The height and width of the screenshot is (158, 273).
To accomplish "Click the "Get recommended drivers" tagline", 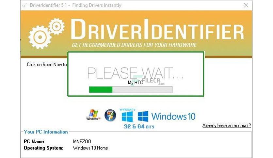I will pos(134,45).
